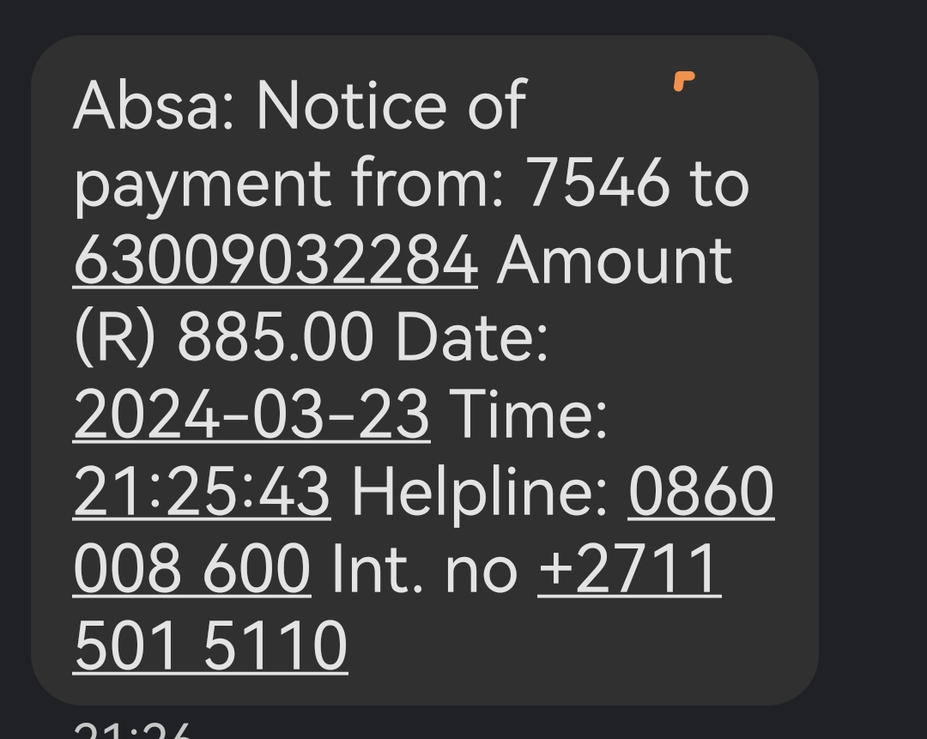927x739 pixels.
Task: Click the 'Absa:' sender word
Action: click(153, 106)
